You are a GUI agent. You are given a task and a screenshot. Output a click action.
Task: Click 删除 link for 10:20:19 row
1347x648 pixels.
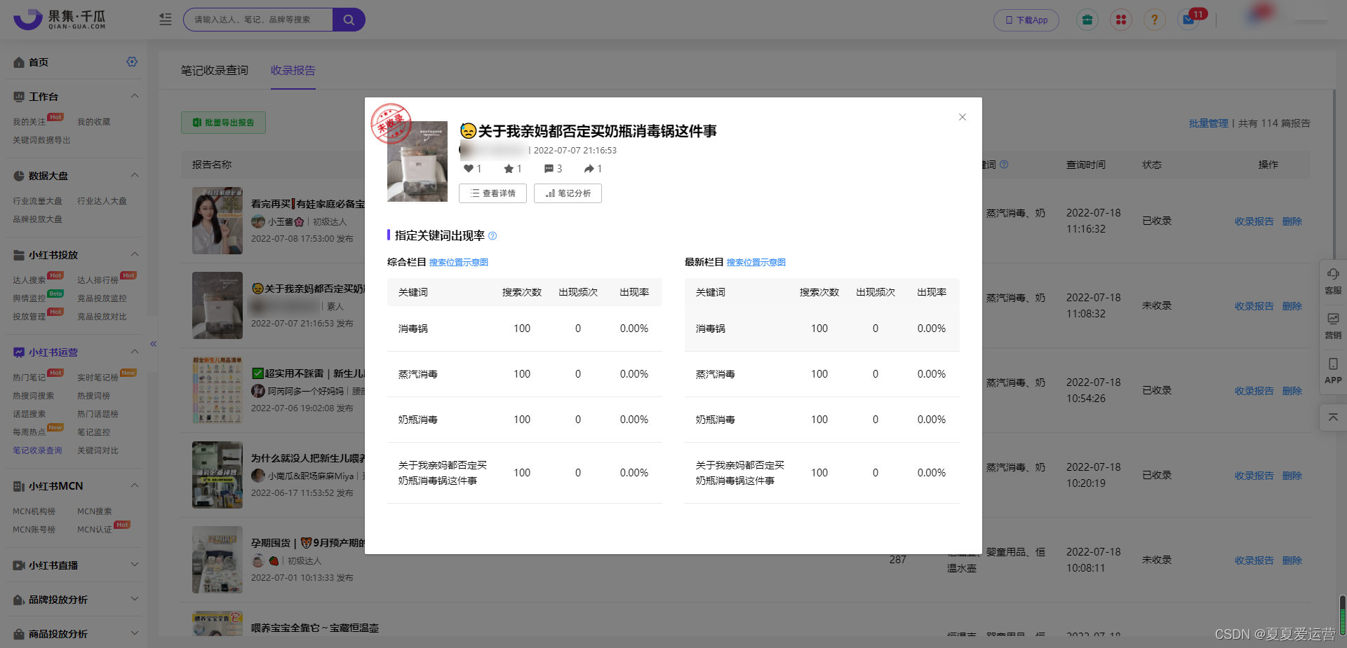pyautogui.click(x=1292, y=476)
